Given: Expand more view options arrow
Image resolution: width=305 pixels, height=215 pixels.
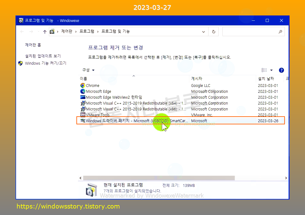Looking at the screenshot, I should click(x=271, y=70).
